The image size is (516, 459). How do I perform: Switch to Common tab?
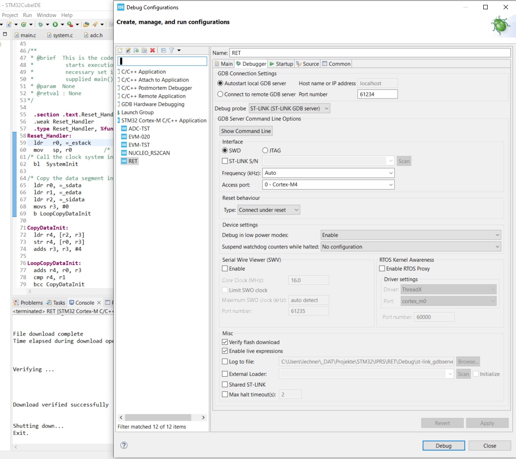click(x=336, y=64)
